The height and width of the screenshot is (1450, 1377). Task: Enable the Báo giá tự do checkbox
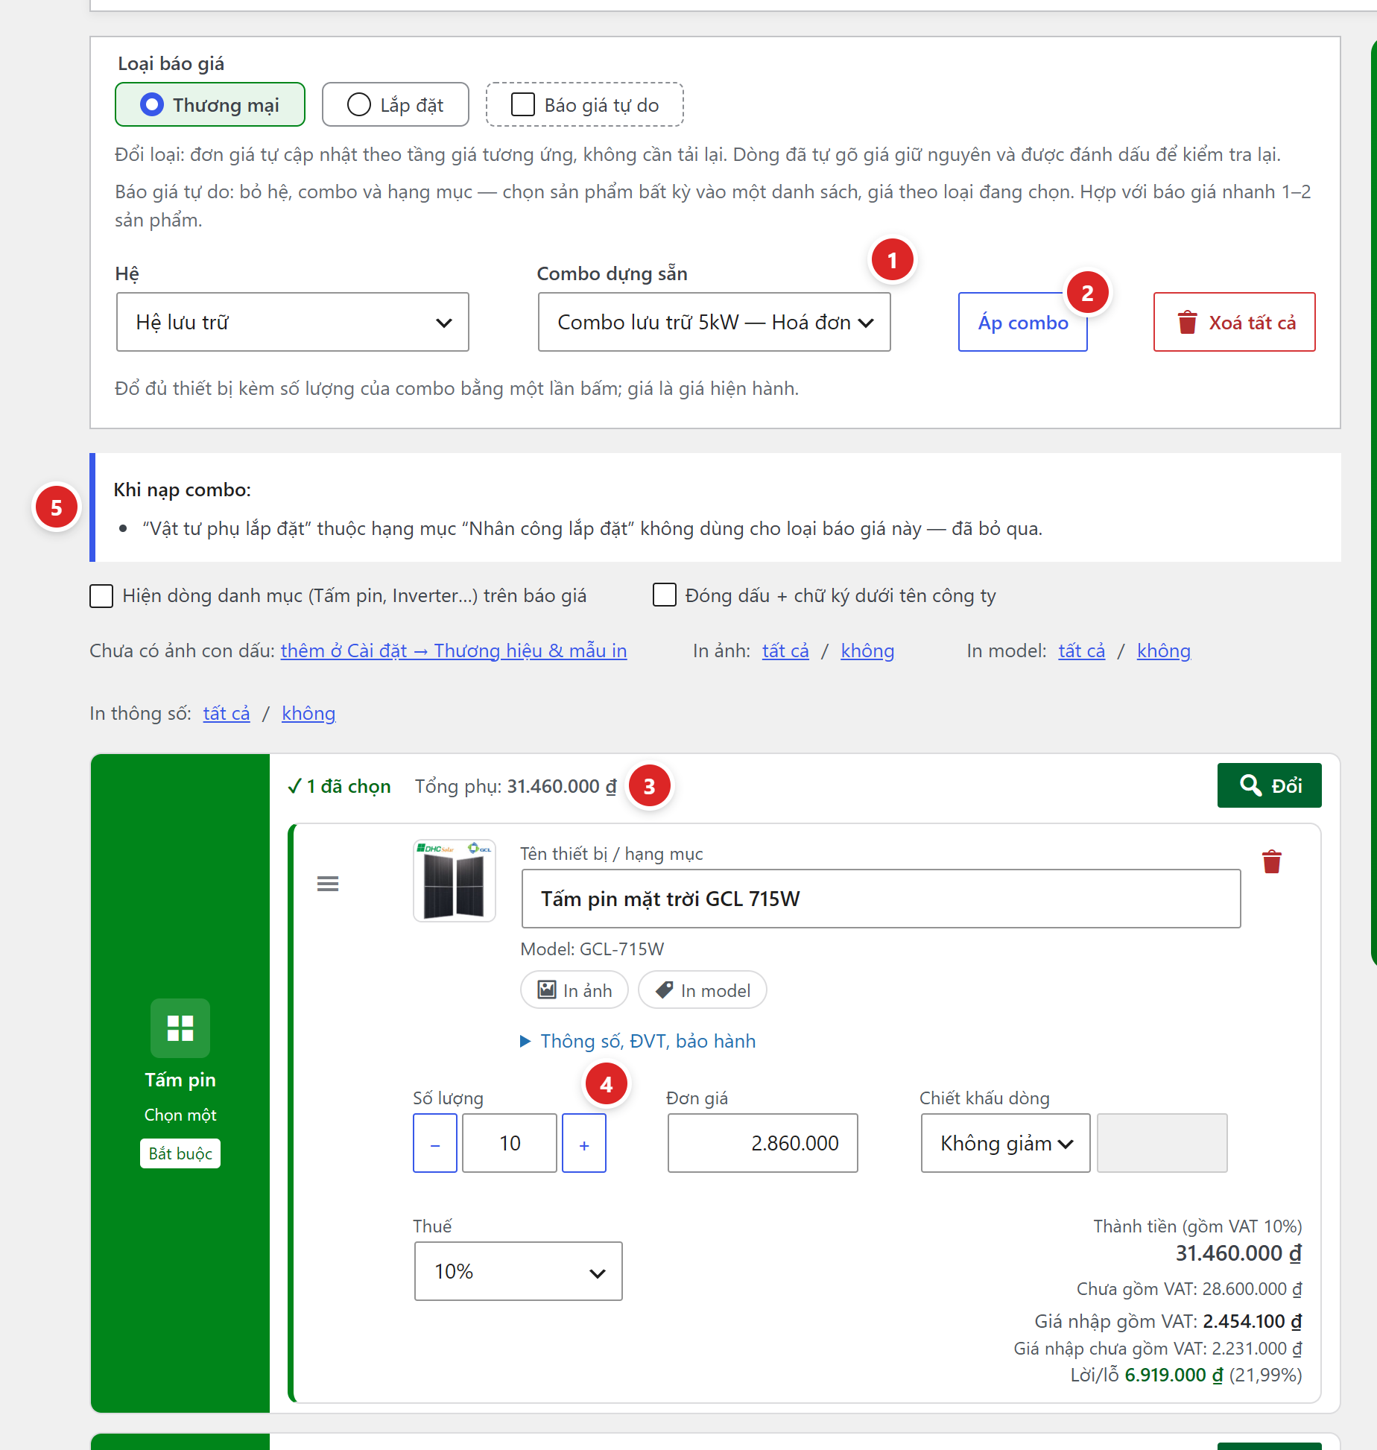click(523, 104)
